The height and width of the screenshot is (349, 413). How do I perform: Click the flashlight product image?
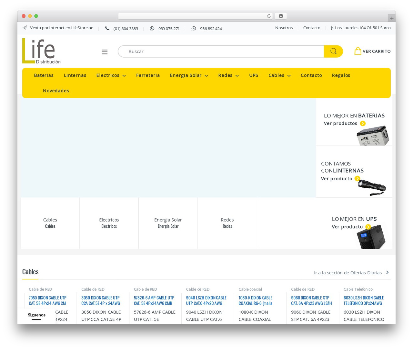372,187
